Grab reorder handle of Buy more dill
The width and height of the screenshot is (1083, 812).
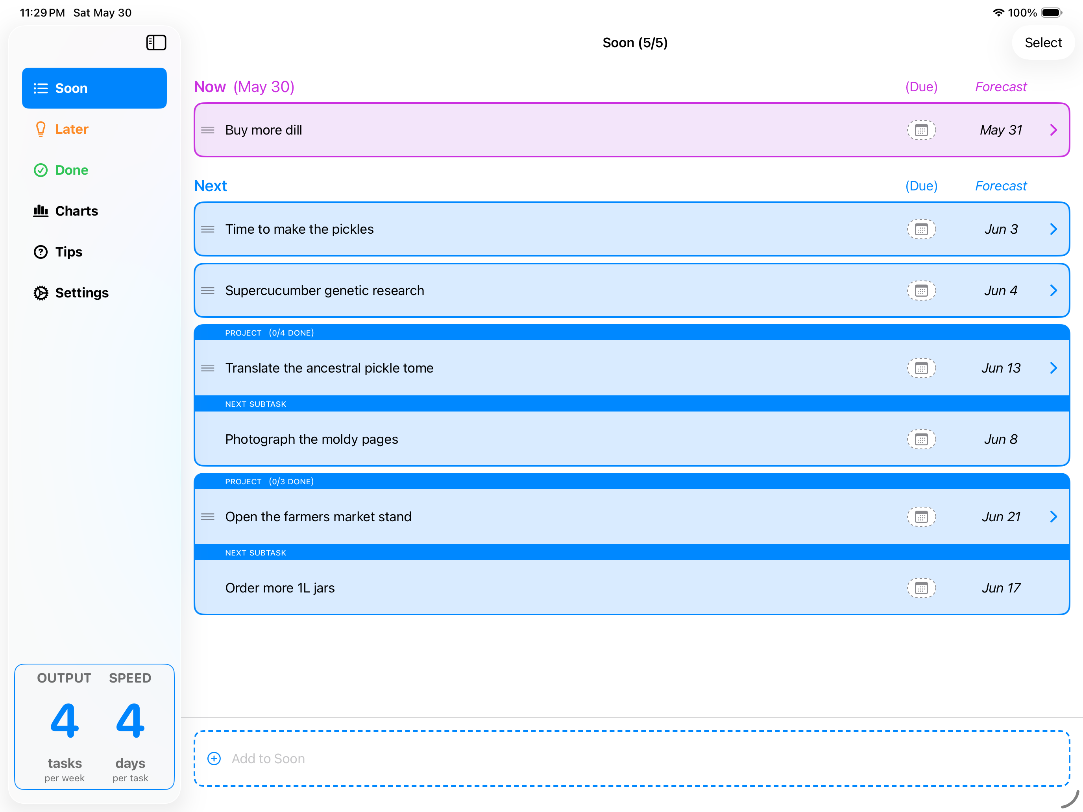click(208, 130)
